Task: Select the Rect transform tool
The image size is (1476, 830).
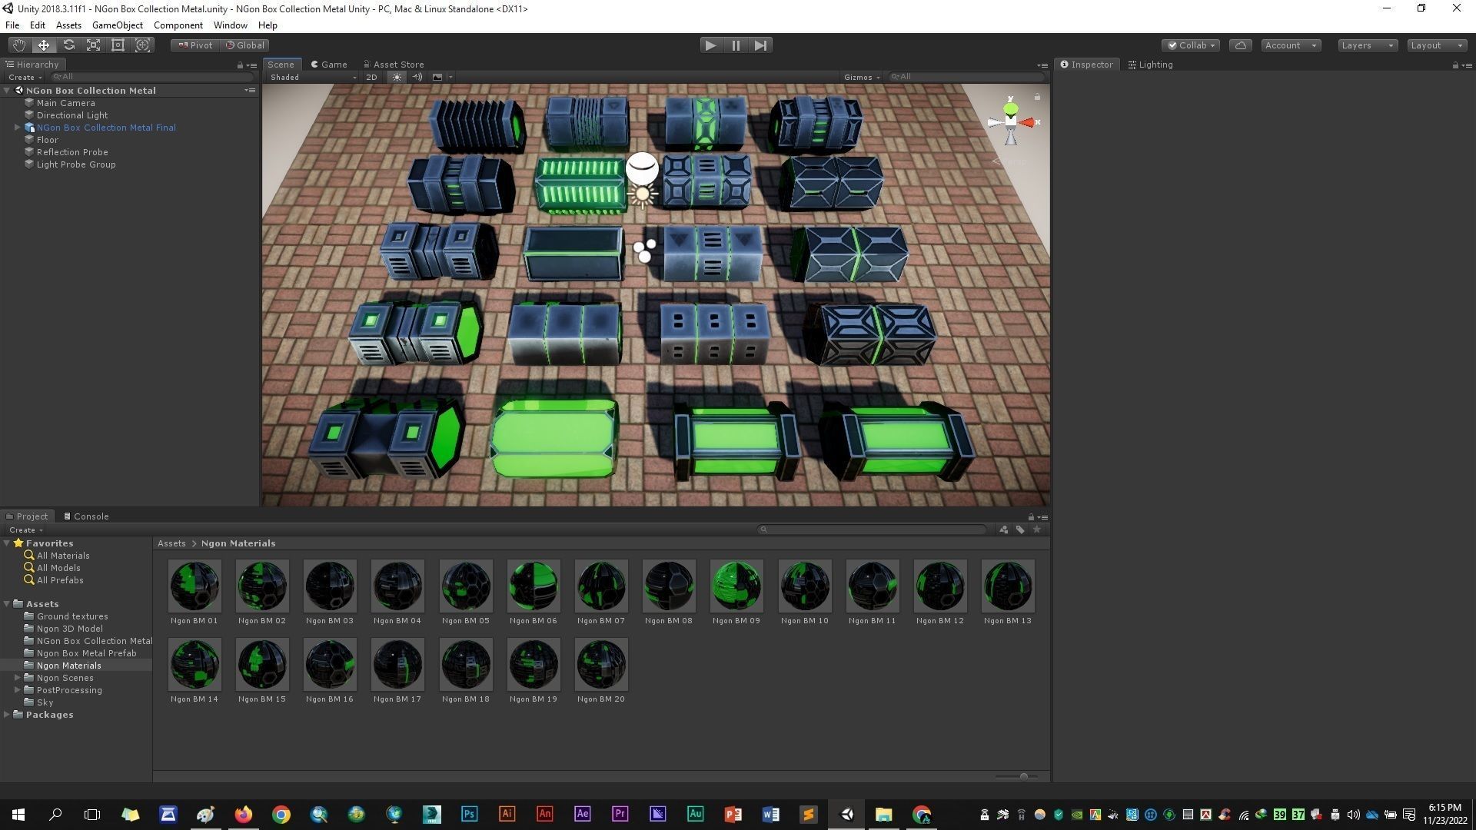Action: tap(118, 45)
